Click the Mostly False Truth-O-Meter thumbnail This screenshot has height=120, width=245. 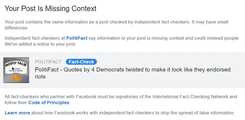(16, 70)
